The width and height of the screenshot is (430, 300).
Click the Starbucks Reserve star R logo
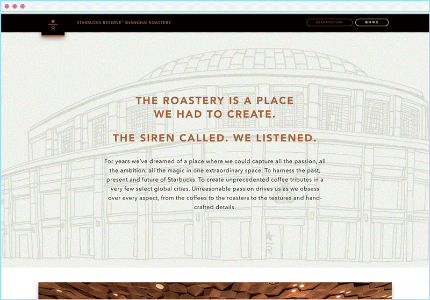[53, 25]
